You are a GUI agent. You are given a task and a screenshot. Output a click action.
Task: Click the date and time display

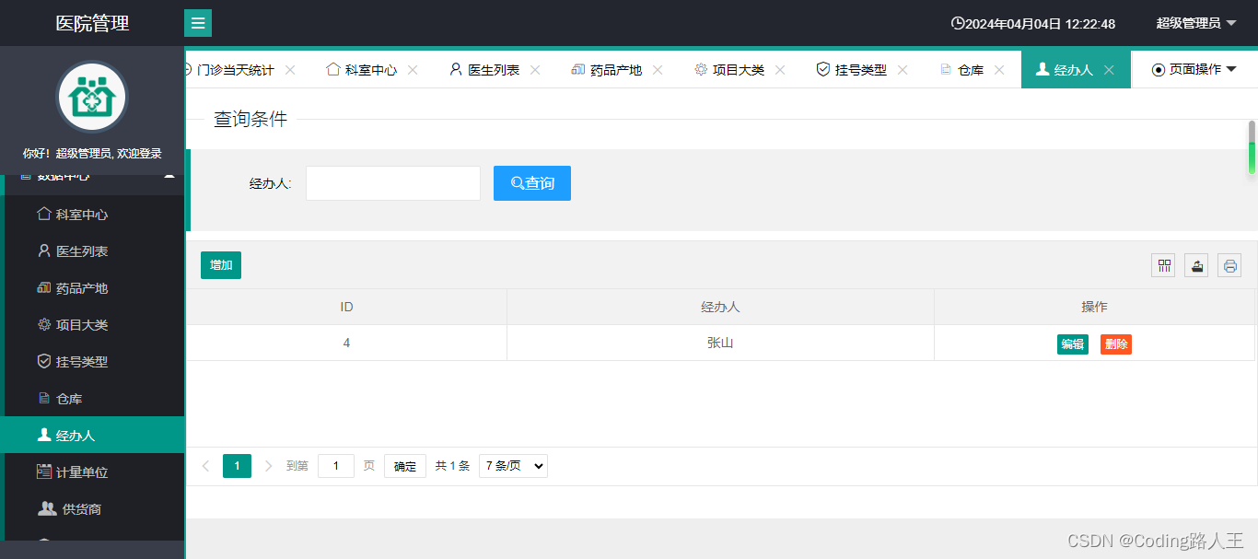[1033, 24]
